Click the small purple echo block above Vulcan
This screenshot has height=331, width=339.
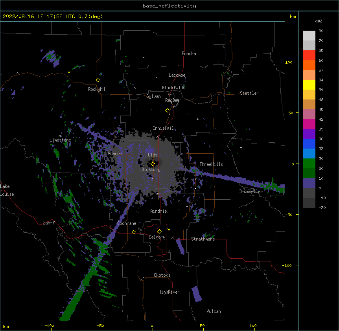(197, 294)
